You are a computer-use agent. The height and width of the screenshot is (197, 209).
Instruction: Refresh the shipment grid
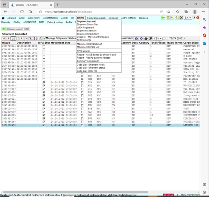[40, 38]
